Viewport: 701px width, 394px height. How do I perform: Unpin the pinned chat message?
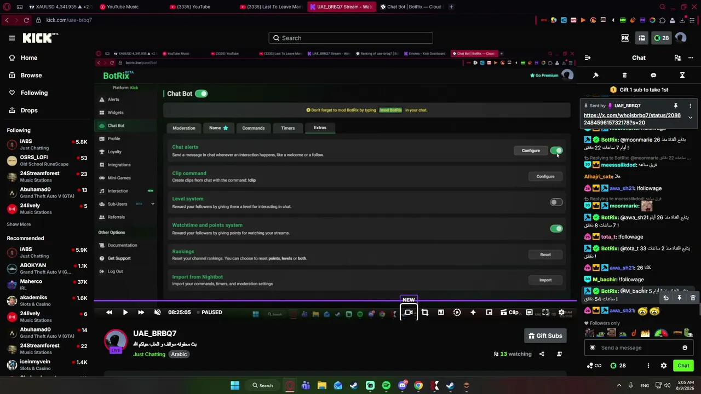click(x=676, y=106)
